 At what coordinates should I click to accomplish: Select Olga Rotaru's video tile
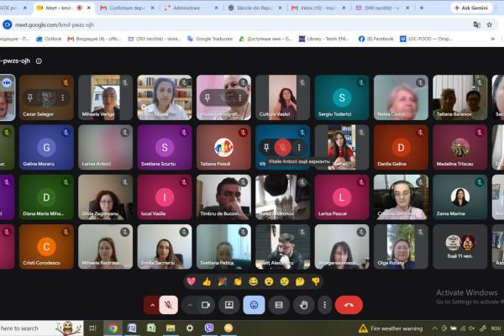(401, 247)
